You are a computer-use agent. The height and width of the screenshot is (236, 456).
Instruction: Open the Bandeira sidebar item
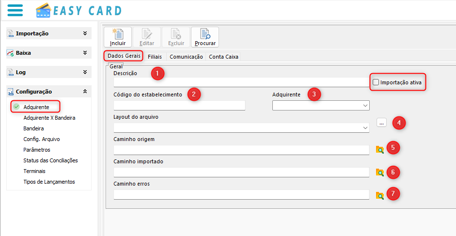coord(33,128)
